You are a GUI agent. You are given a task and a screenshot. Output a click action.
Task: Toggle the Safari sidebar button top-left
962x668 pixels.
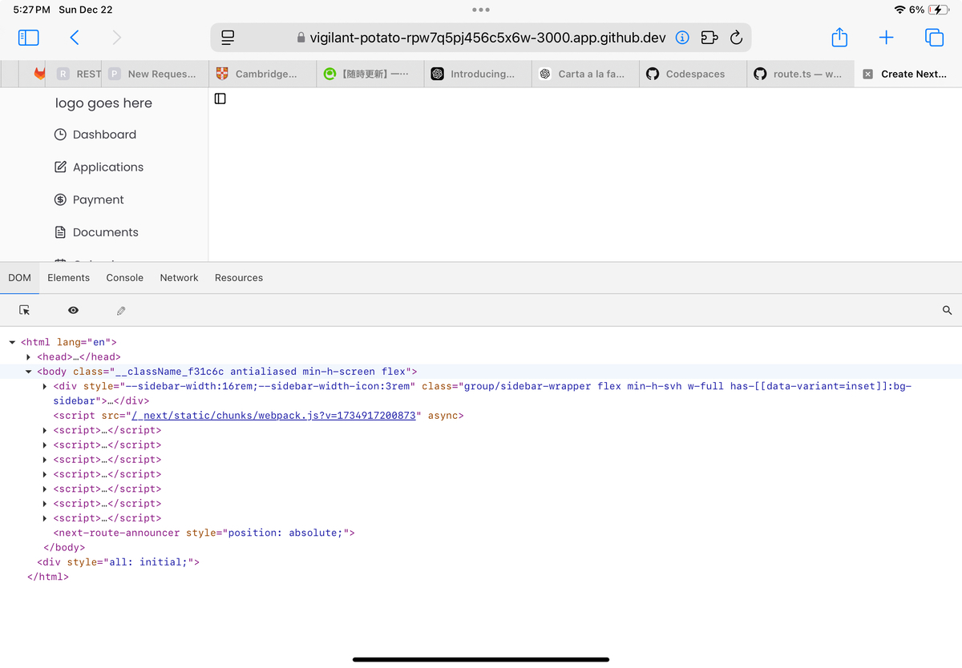click(x=27, y=37)
